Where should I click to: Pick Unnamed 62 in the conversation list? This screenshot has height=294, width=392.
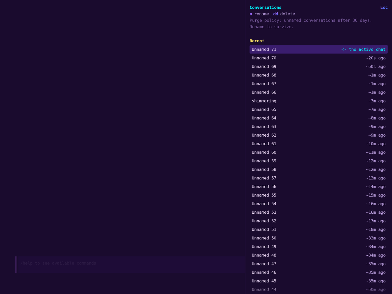tap(319, 135)
